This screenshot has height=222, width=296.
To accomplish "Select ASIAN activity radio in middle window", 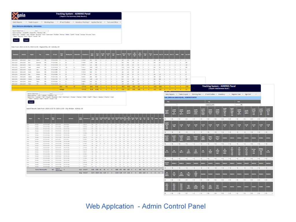I will (x=42, y=95).
